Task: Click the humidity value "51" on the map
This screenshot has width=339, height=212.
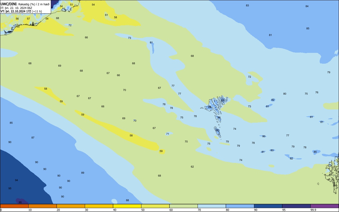Action: (x=72, y=5)
